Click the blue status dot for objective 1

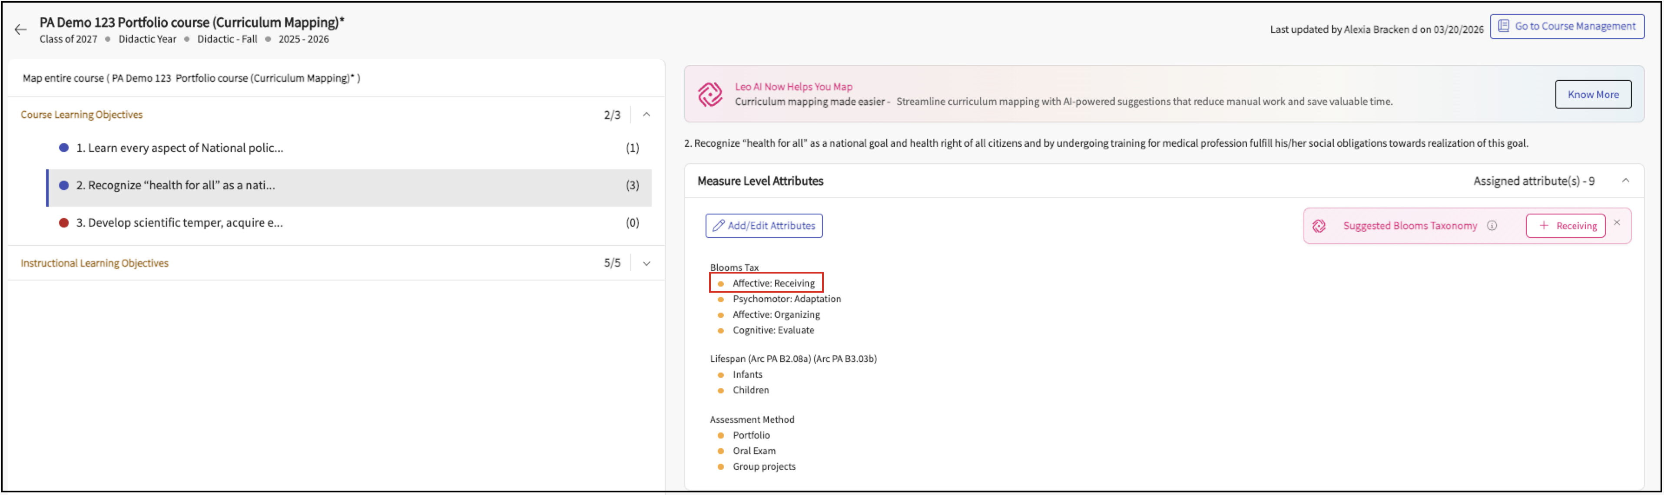point(64,148)
